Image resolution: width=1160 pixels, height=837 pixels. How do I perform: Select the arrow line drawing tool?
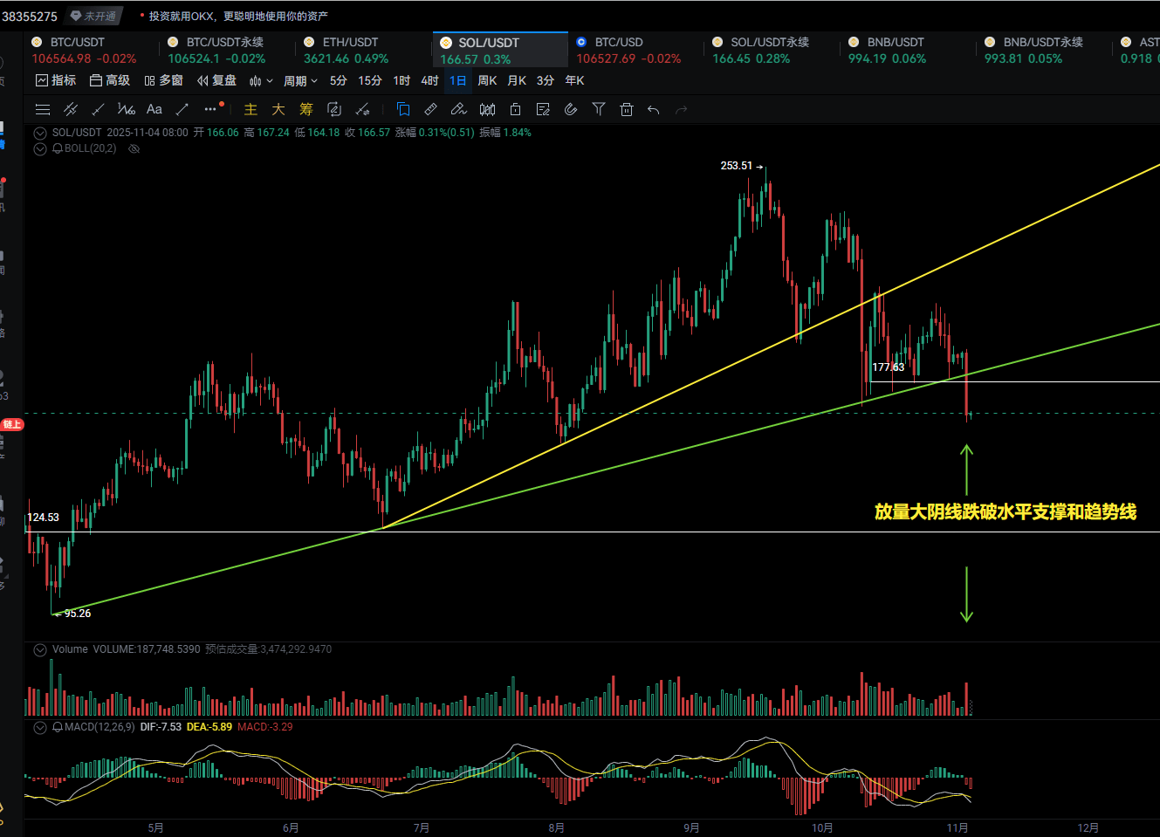coord(182,109)
